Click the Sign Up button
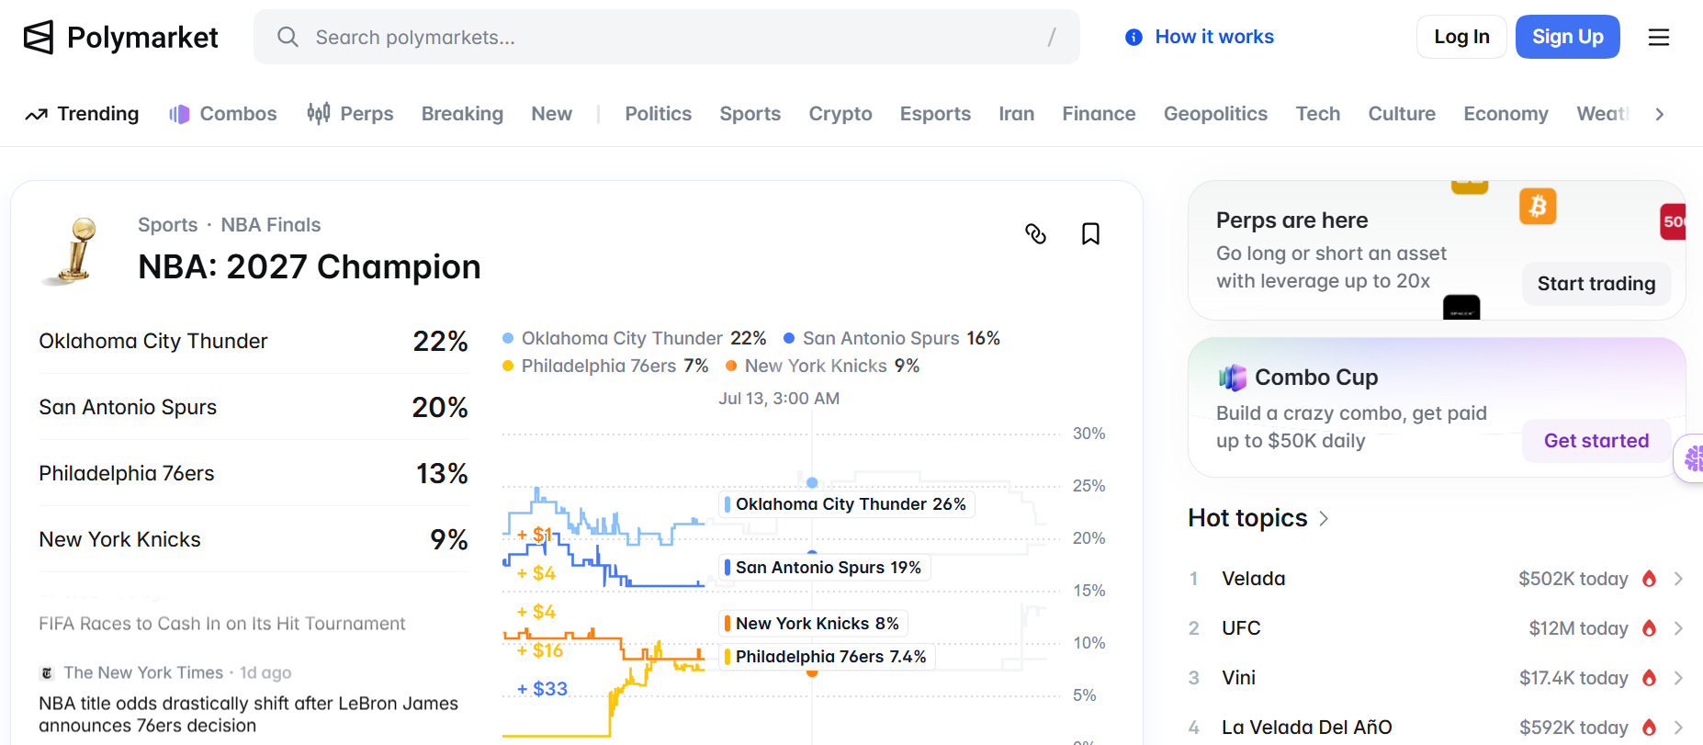The width and height of the screenshot is (1703, 745). (1568, 37)
